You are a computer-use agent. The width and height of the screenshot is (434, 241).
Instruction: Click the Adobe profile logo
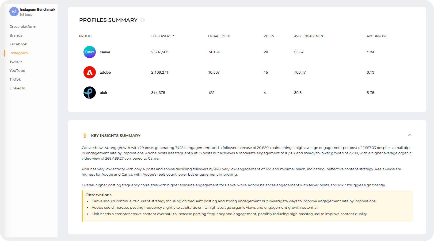[x=90, y=72]
